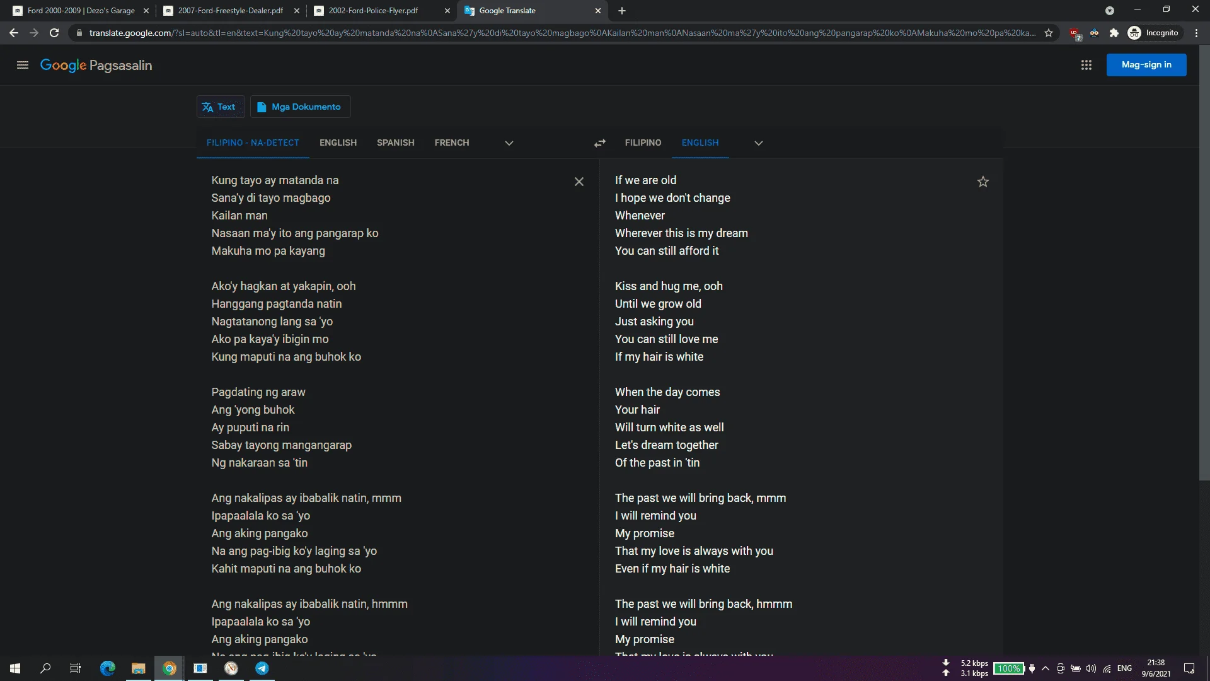Reload the current page

54,33
